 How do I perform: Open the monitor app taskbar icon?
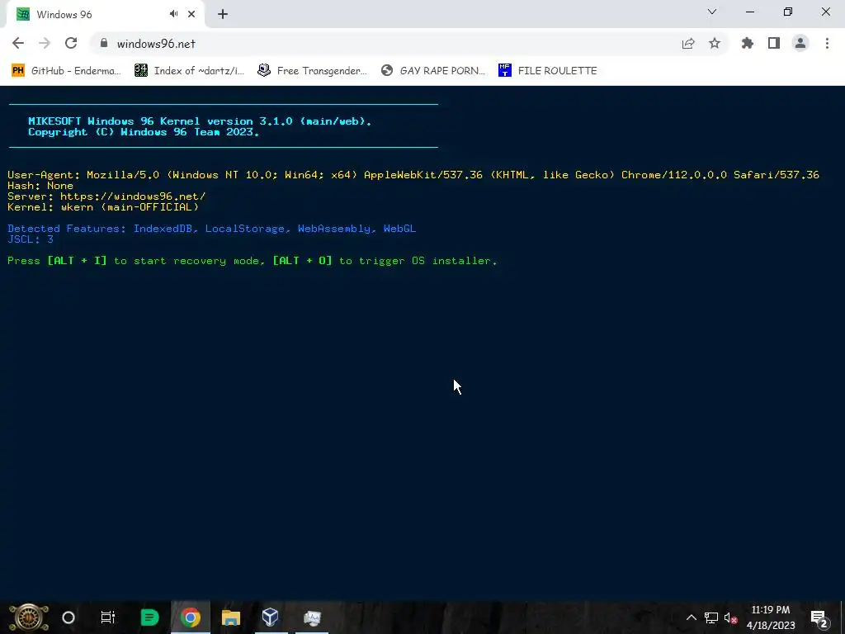pyautogui.click(x=312, y=617)
